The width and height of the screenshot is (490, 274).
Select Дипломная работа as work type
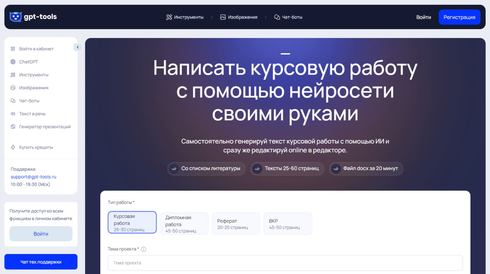click(x=184, y=223)
